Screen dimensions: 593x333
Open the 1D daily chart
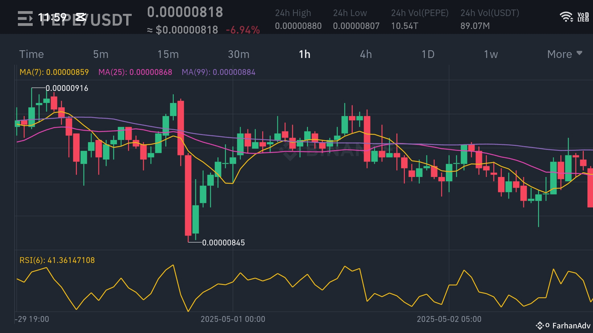tap(428, 54)
